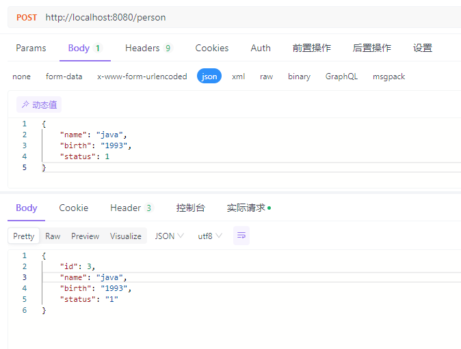
Task: Switch response view to Raw
Action: click(53, 236)
